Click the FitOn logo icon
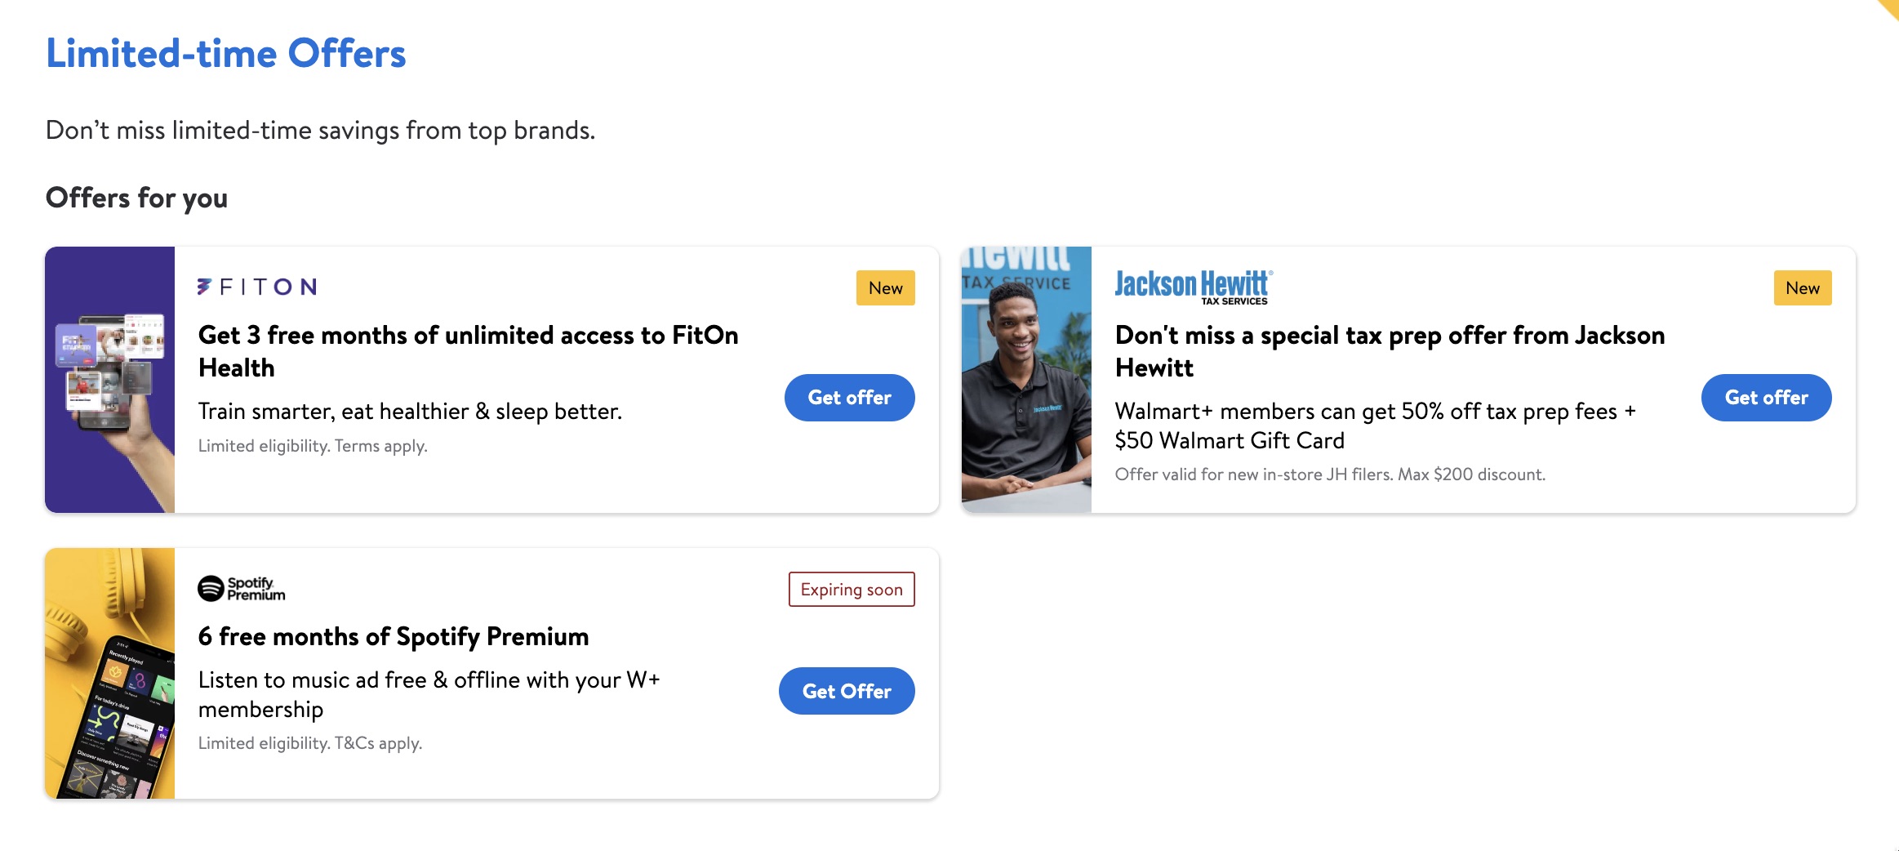Viewport: 1899px width, 851px height. pyautogui.click(x=257, y=287)
